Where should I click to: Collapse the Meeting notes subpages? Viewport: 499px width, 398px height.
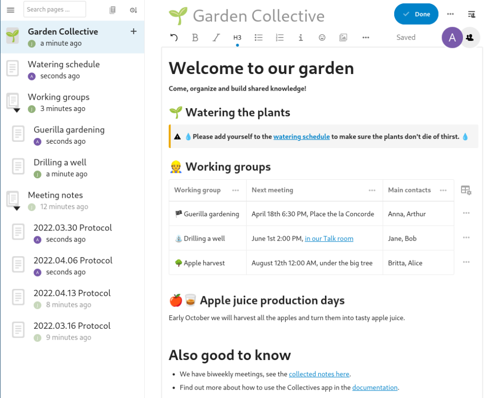click(17, 208)
